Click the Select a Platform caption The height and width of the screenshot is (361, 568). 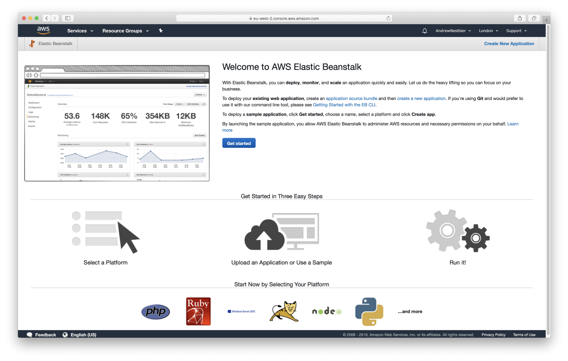click(106, 262)
